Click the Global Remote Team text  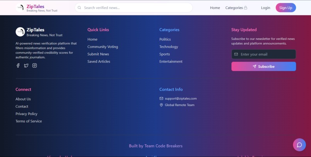tap(179, 105)
